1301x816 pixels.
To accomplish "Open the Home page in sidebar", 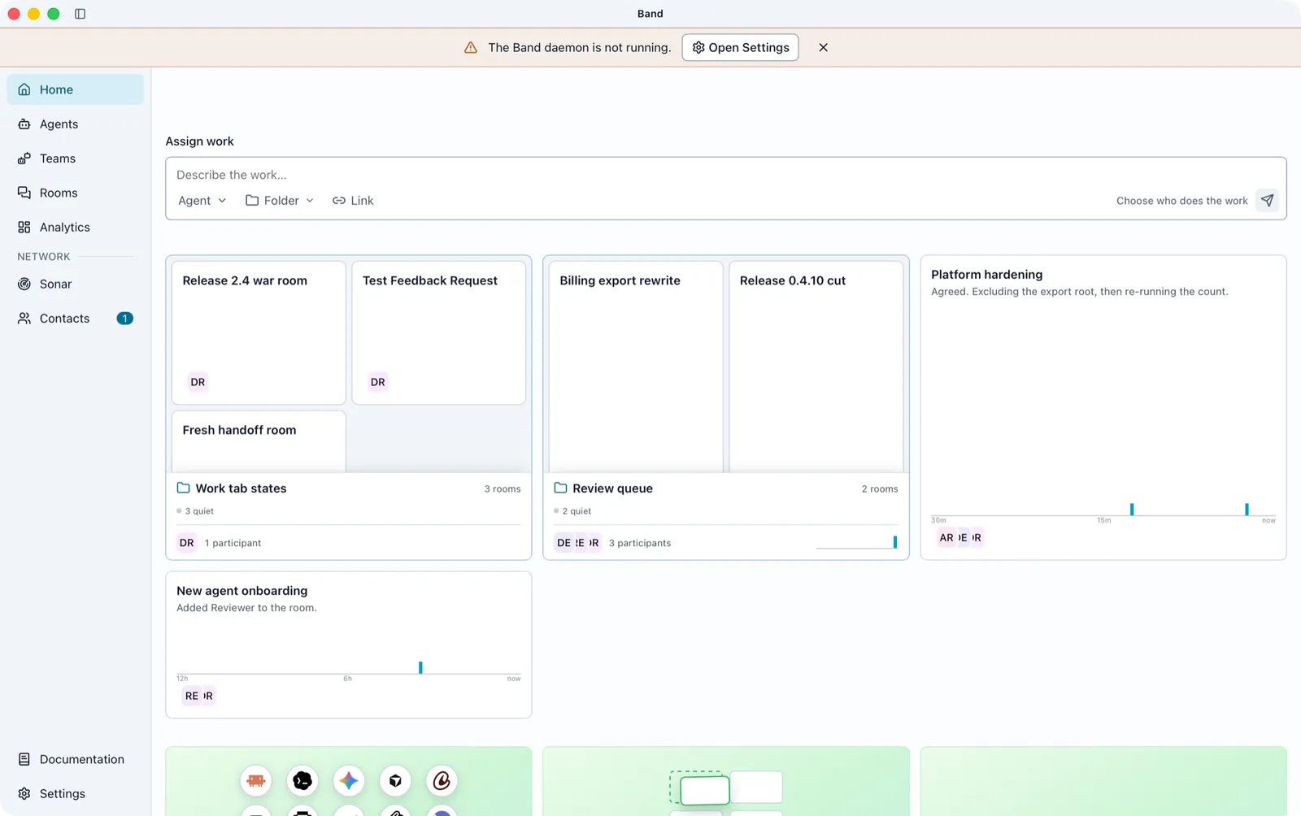I will (75, 89).
